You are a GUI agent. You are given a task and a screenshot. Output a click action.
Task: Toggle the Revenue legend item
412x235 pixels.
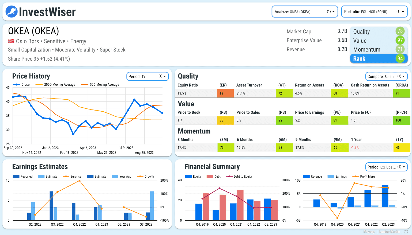(312, 177)
